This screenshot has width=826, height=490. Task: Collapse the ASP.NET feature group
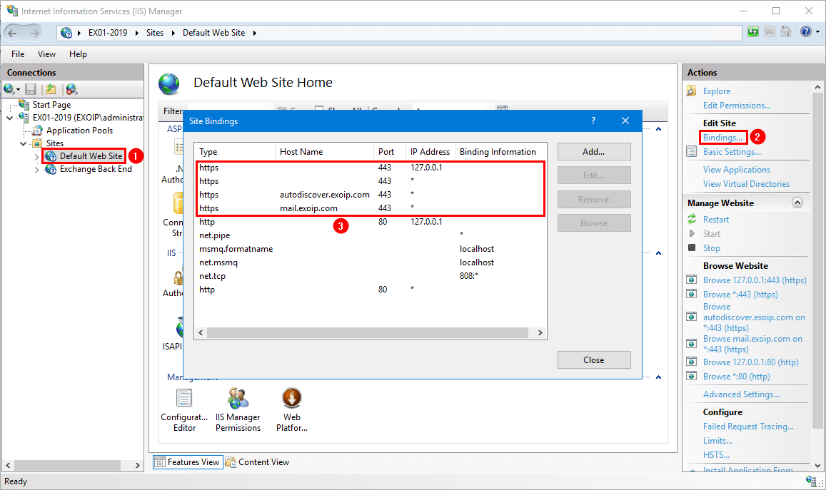pos(658,129)
